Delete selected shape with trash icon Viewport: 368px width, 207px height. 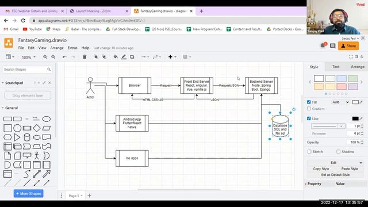click(85, 57)
